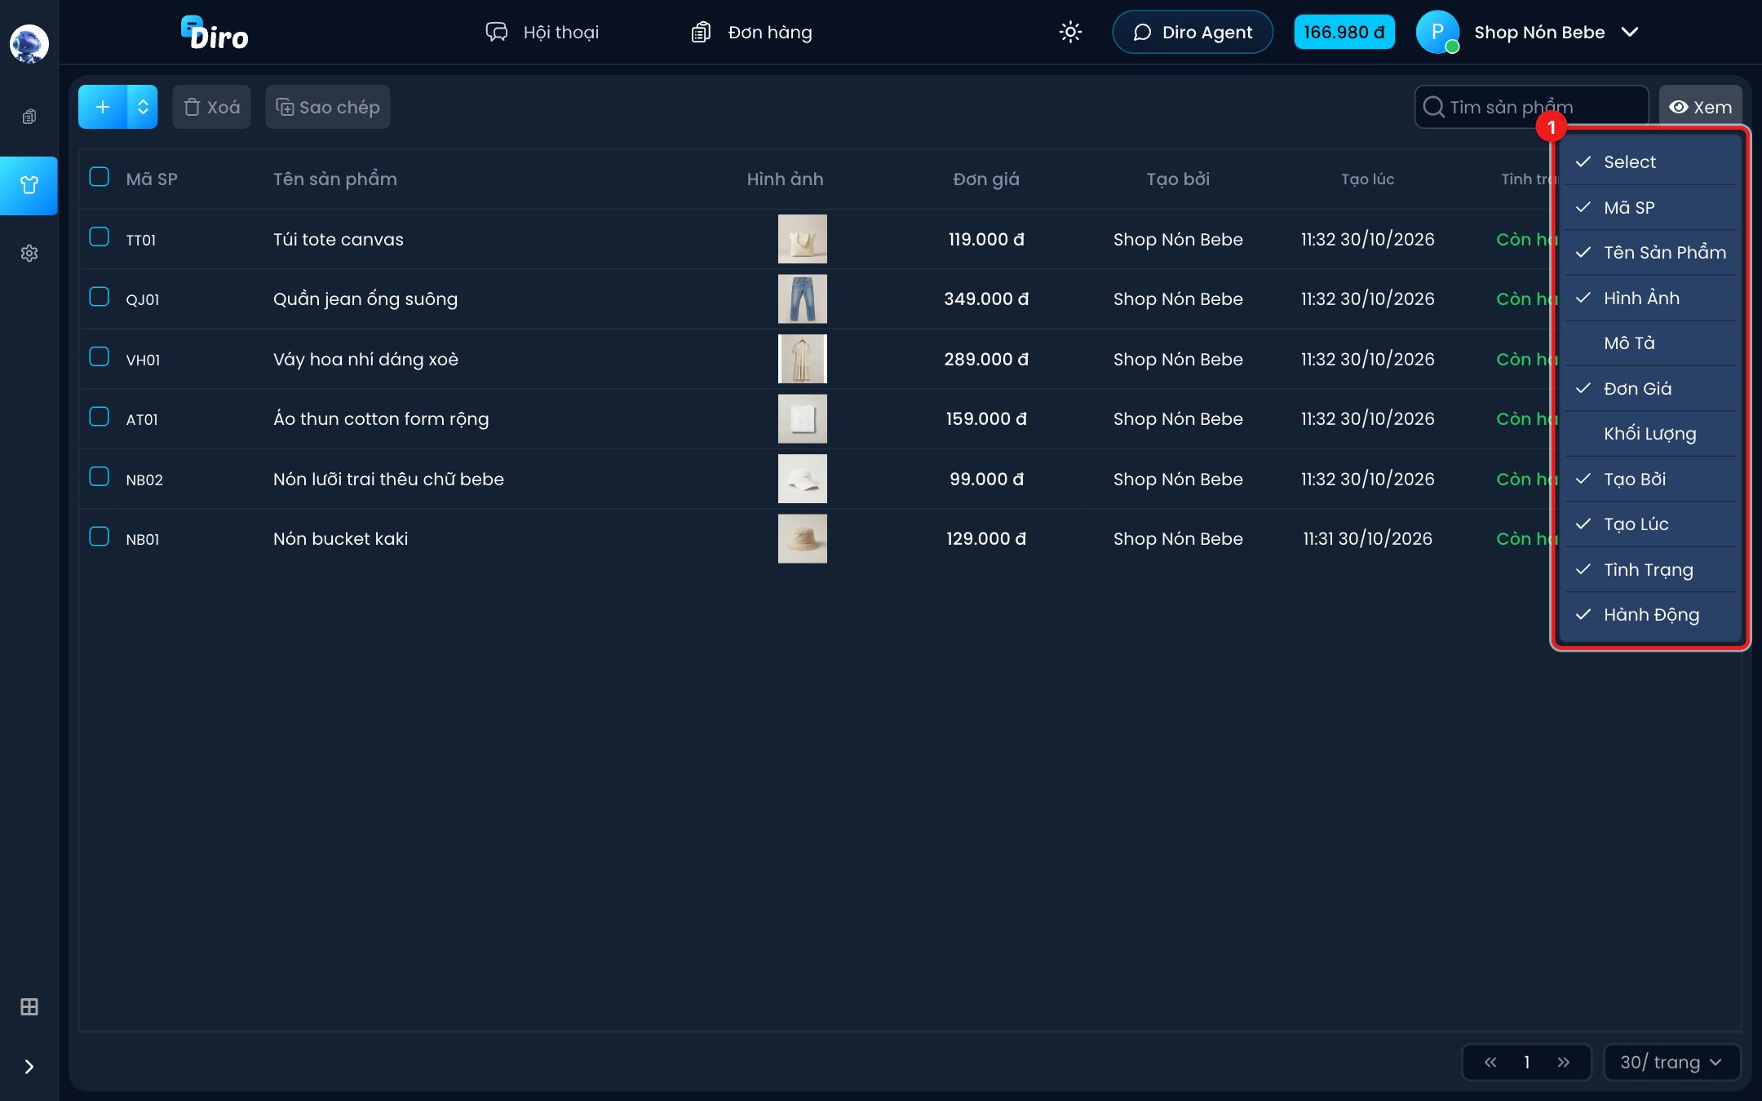Click the add product plus button
This screenshot has height=1101, width=1762.
(103, 107)
